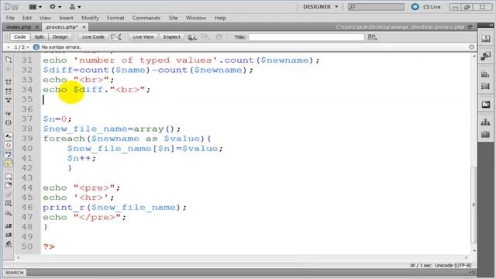Open the Insert menu
Screen dimensions: 496x279
click(x=66, y=18)
